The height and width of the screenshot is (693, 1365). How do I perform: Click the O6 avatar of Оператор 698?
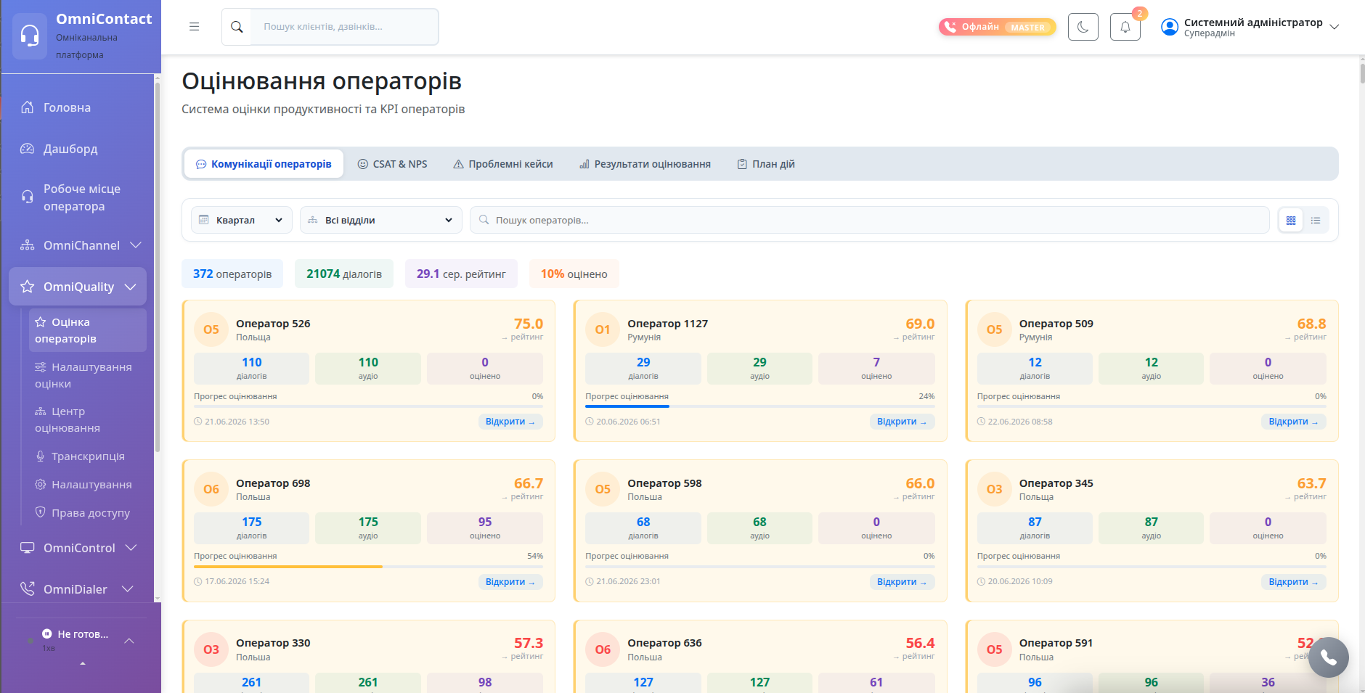[x=211, y=489]
